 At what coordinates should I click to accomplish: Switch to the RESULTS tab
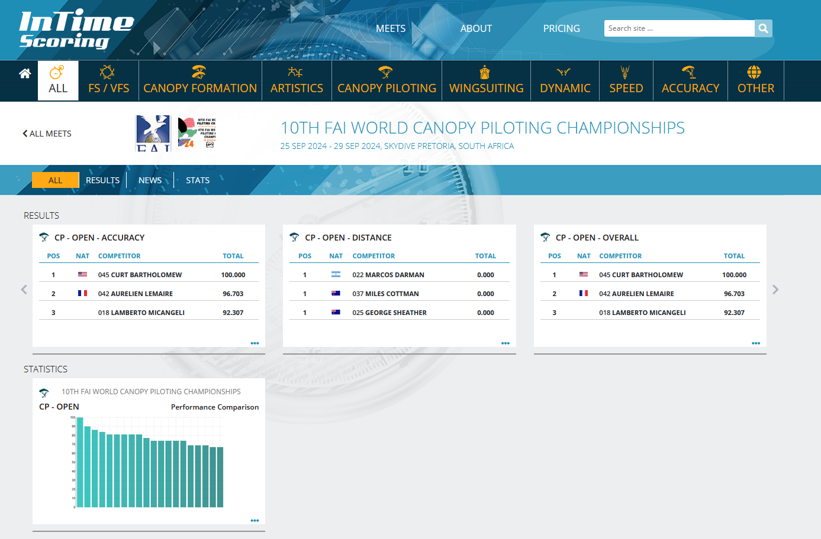[x=102, y=180]
